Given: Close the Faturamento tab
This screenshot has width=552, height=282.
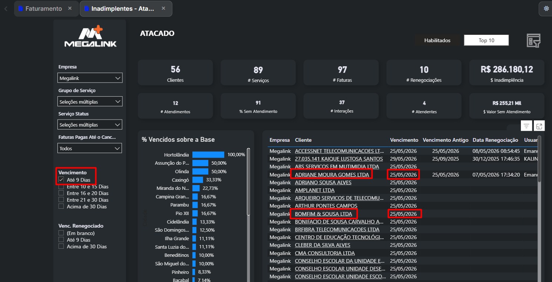Looking at the screenshot, I should click(70, 9).
